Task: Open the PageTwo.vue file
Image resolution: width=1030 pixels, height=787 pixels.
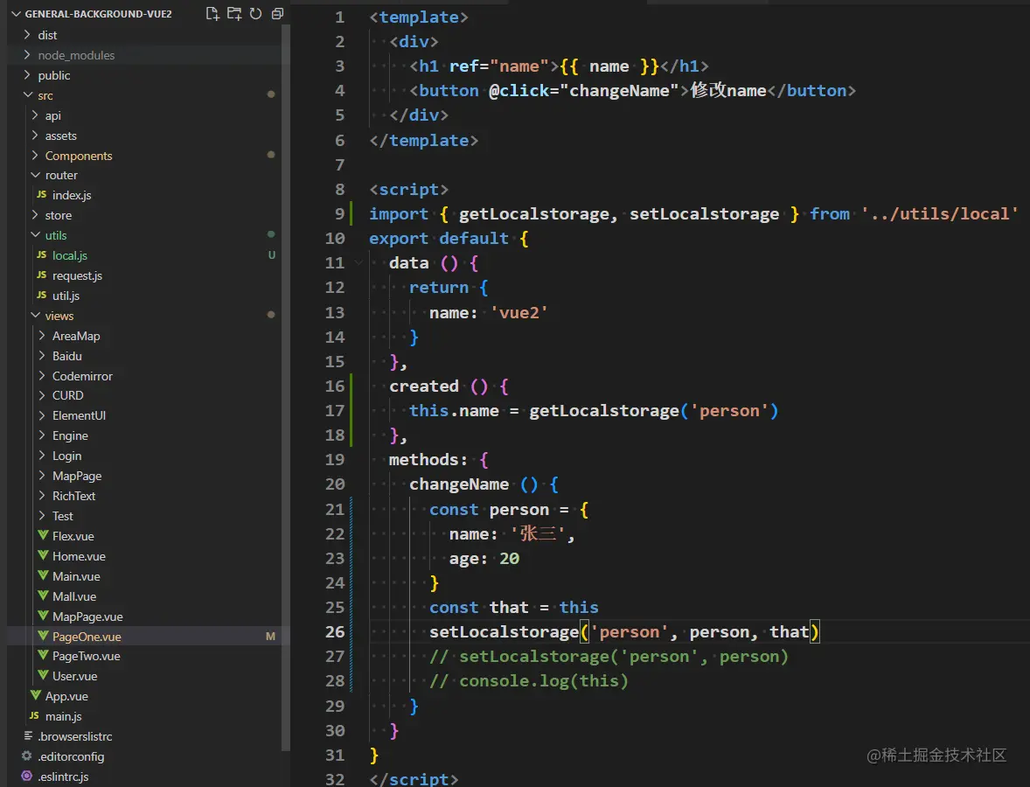Action: coord(86,656)
